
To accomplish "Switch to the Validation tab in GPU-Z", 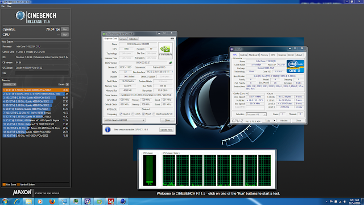I will [133, 39].
